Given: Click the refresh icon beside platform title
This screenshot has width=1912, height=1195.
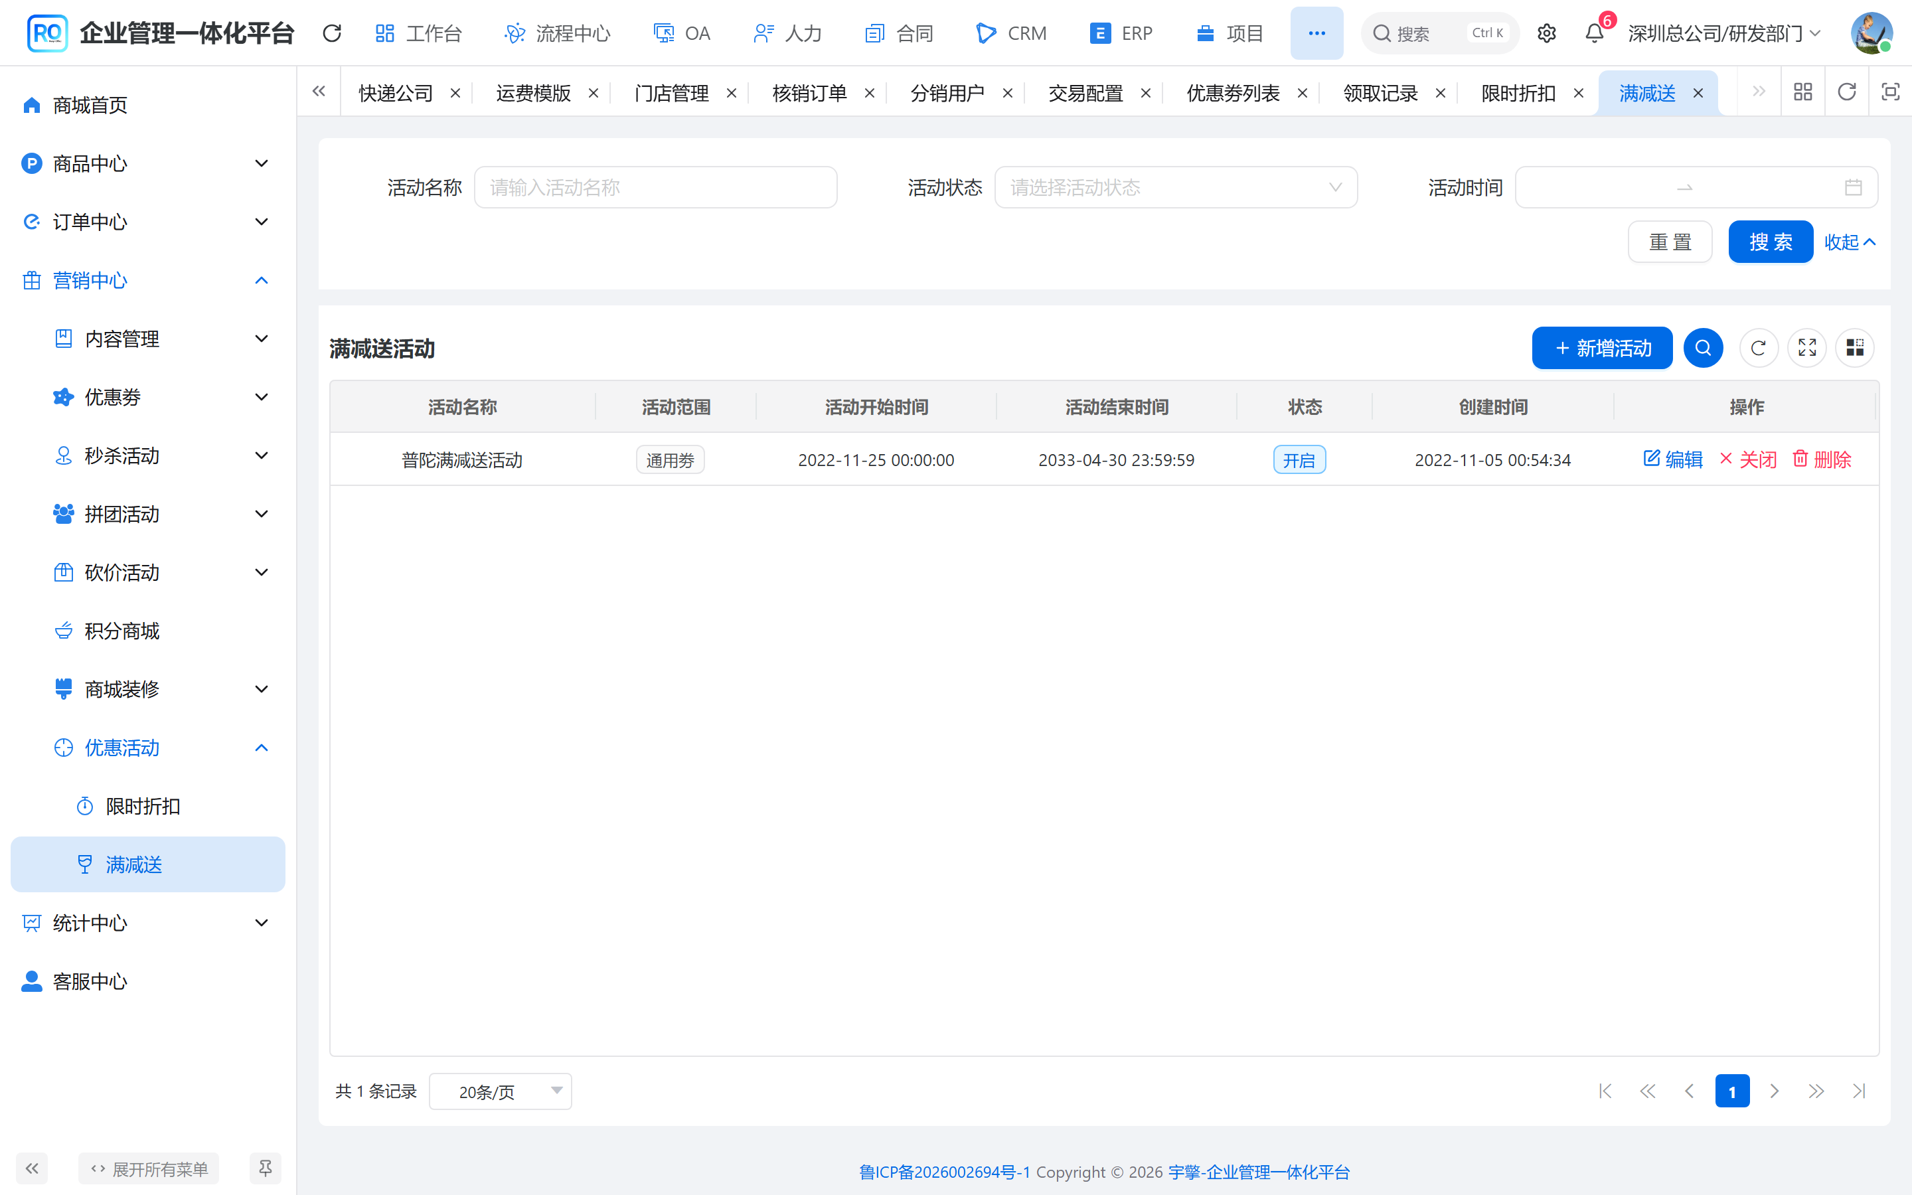Looking at the screenshot, I should click(x=332, y=33).
